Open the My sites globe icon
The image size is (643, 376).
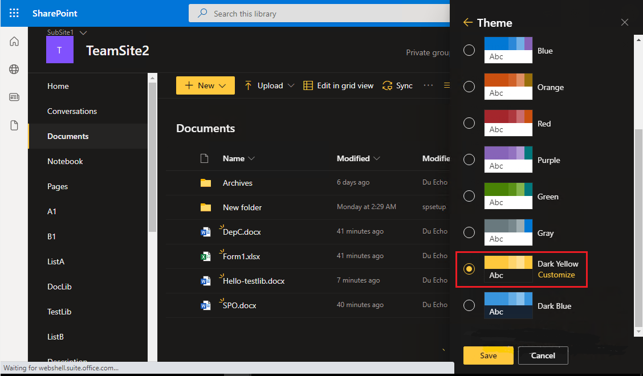[14, 70]
